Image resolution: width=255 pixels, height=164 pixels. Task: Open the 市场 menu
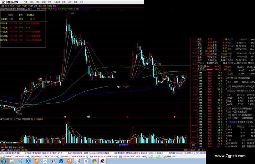click(32, 2)
